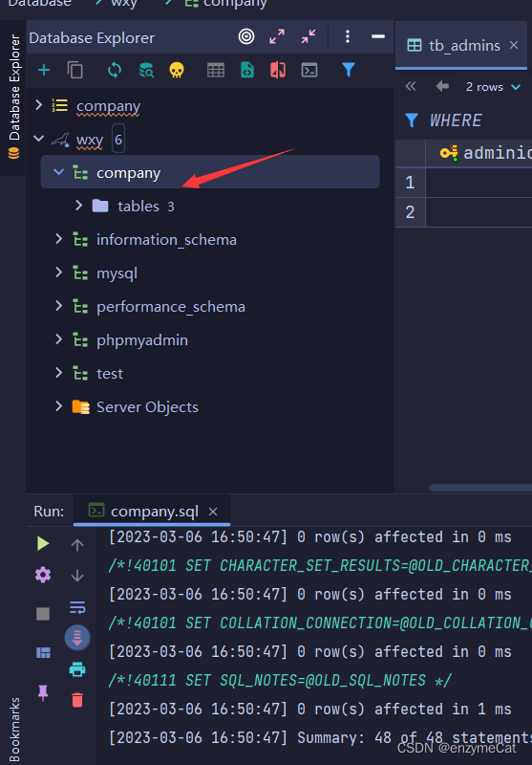The width and height of the screenshot is (532, 765).
Task: Expand the tables folder
Action: 78,205
